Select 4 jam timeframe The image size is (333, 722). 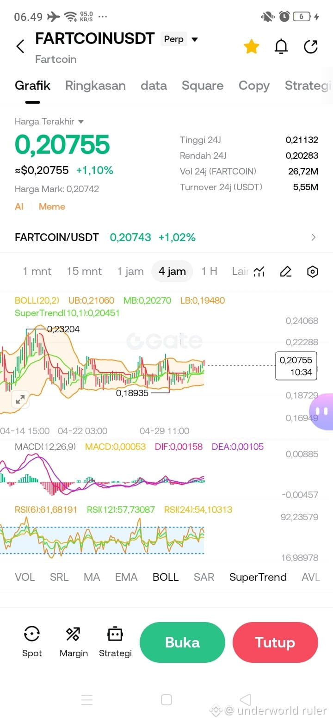point(172,271)
